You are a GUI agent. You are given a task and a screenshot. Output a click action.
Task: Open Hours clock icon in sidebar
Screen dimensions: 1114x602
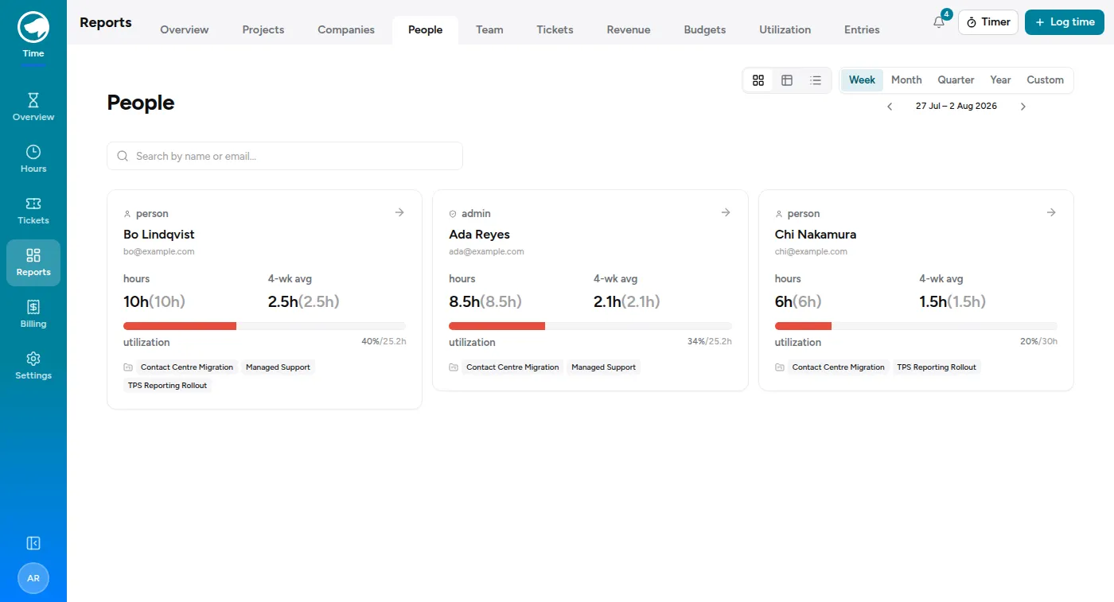tap(33, 152)
